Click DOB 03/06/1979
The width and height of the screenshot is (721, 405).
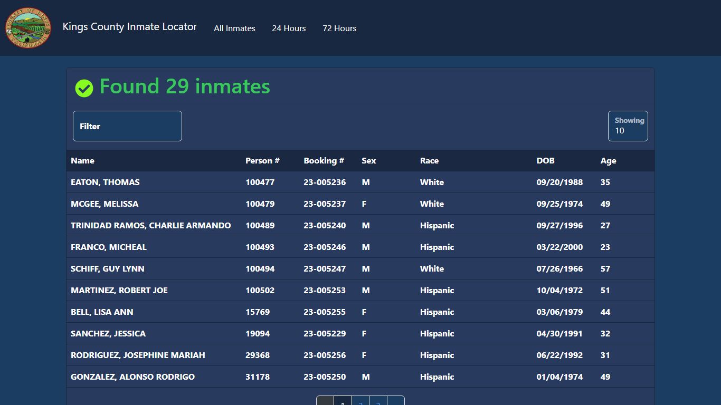coord(559,312)
